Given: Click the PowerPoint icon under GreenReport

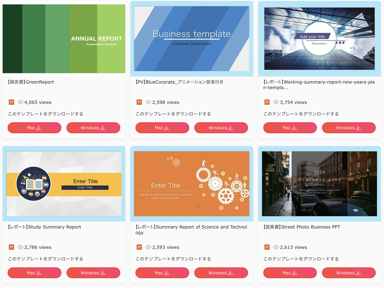Looking at the screenshot, I should pyautogui.click(x=11, y=102).
